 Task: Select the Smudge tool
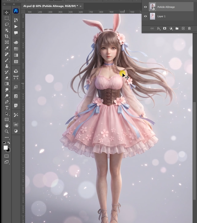(7, 90)
